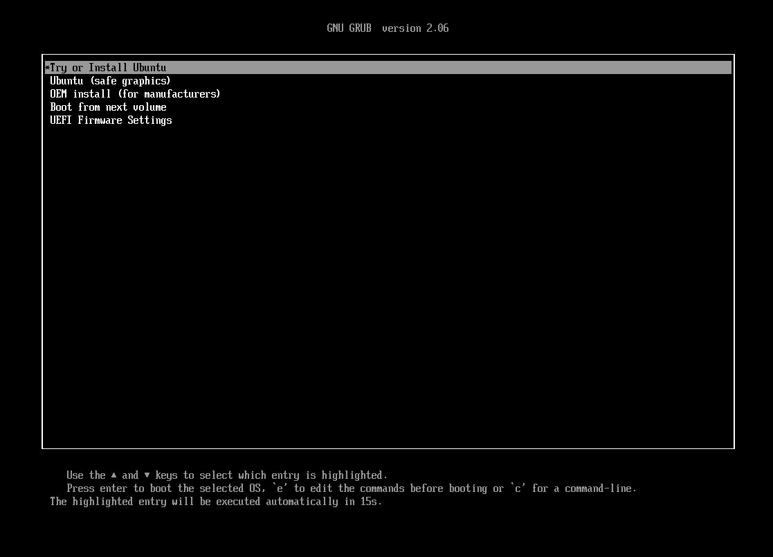Image resolution: width=773 pixels, height=557 pixels.
Task: Click the 'Press enter to boot' instruction line
Action: 352,488
